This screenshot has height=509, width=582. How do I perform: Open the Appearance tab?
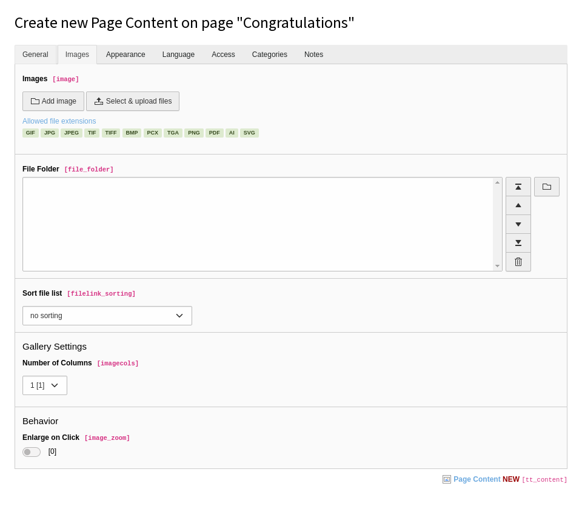coord(125,55)
